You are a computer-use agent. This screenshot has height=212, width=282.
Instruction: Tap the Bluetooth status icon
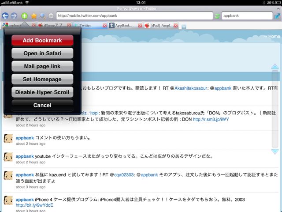click(264, 3)
